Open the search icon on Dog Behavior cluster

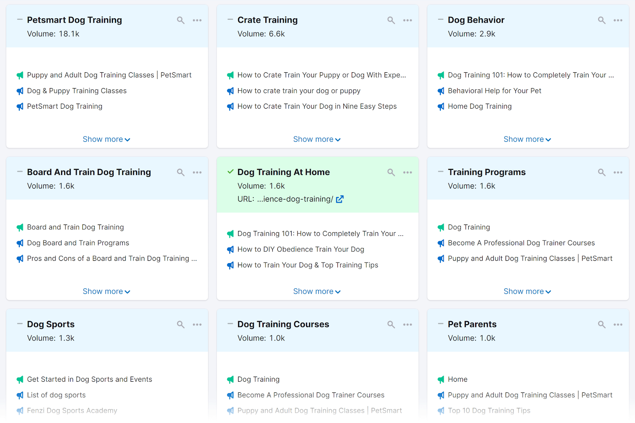602,20
